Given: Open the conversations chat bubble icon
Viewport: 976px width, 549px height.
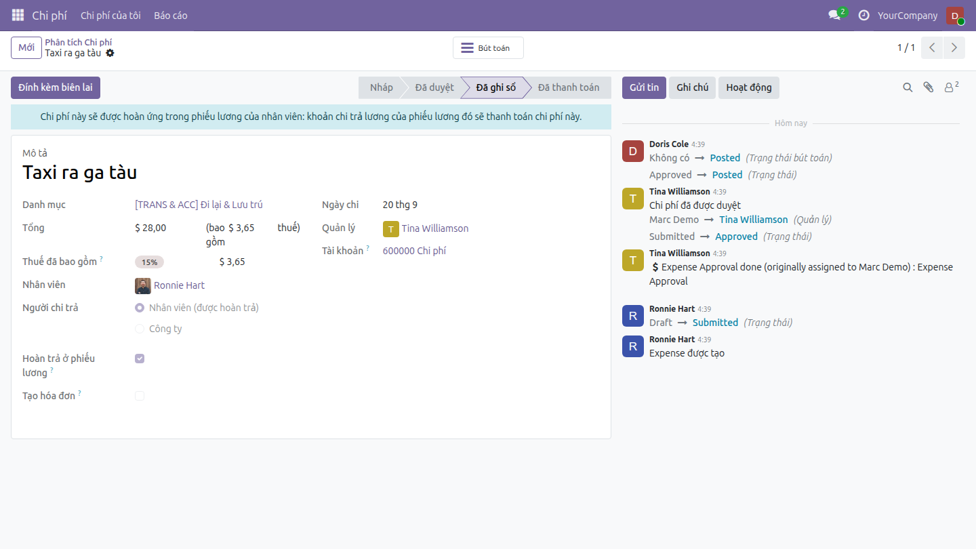Looking at the screenshot, I should (x=834, y=15).
